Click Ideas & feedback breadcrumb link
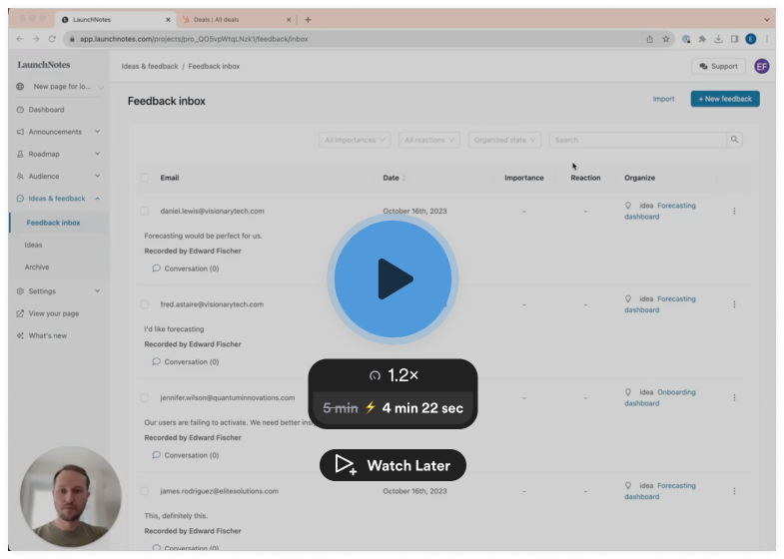 pyautogui.click(x=150, y=66)
